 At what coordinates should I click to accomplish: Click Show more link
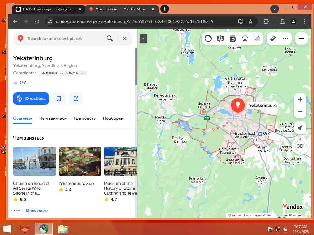point(36,211)
